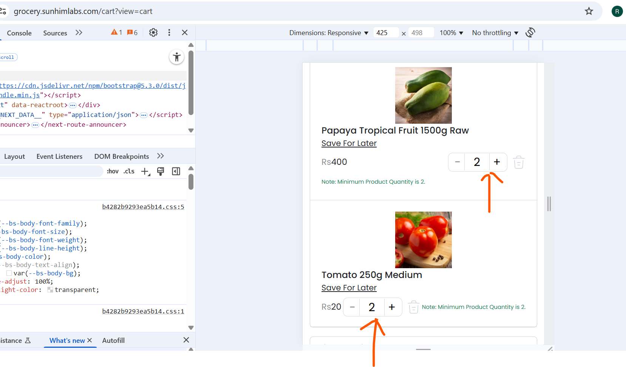Show warnings count indicator
The height and width of the screenshot is (367, 626).
point(116,32)
